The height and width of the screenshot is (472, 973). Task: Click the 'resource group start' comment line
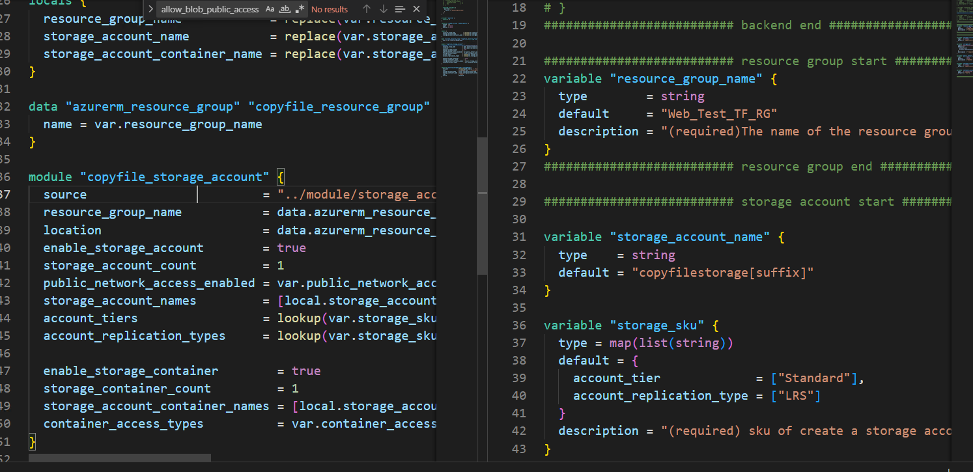click(x=747, y=61)
